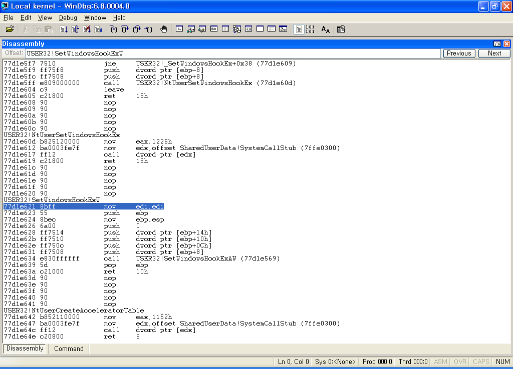This screenshot has height=369, width=513.
Task: Open the File menu
Action: tap(8, 17)
